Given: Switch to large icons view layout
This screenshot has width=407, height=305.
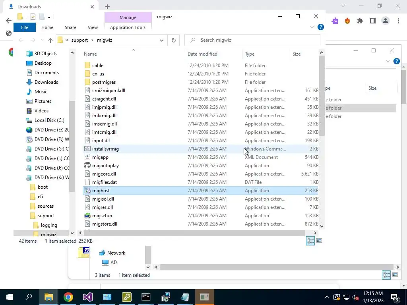Looking at the screenshot, I should [319, 241].
